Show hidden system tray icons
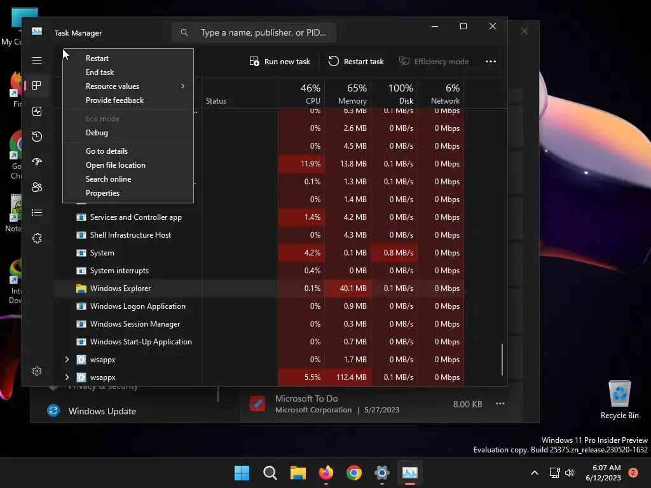This screenshot has width=651, height=488. 535,473
